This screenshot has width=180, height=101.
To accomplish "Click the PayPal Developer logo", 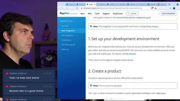I will point(69,13).
